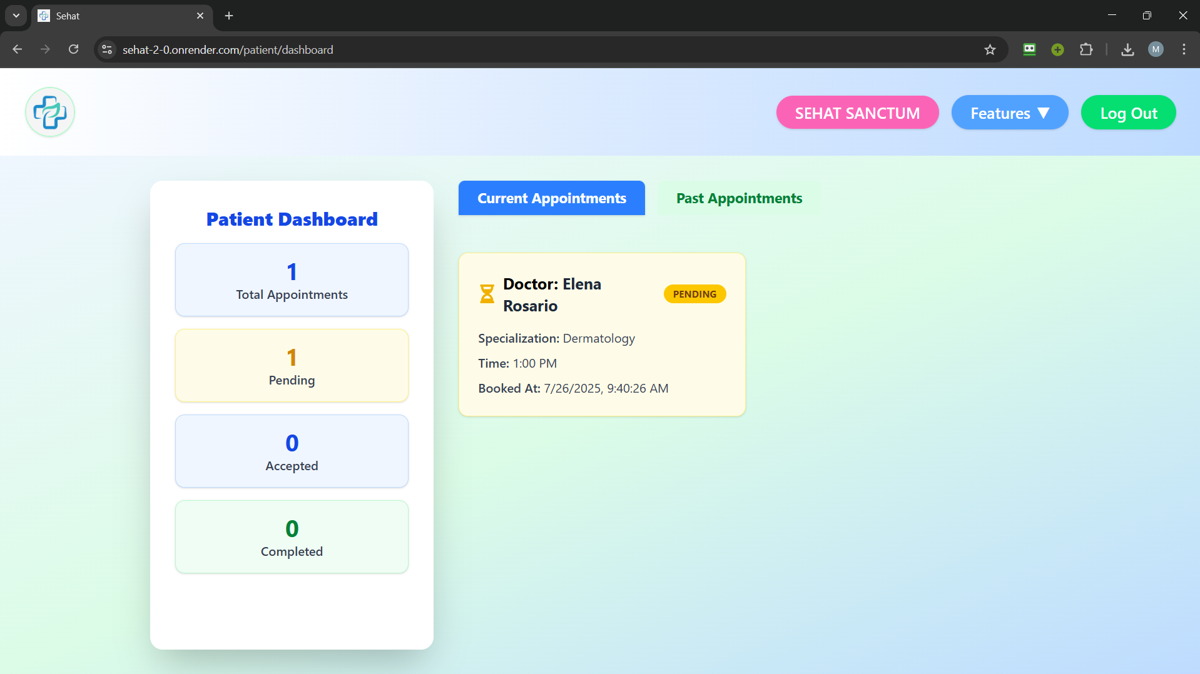This screenshot has height=674, width=1200.
Task: Open the green screen-capture extension icon
Action: 1029,49
